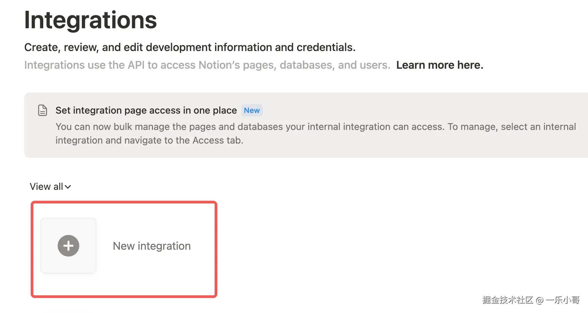Click the 掘金技术社区 watermark text
Viewport: 588px width, 313px height.
pyautogui.click(x=507, y=300)
